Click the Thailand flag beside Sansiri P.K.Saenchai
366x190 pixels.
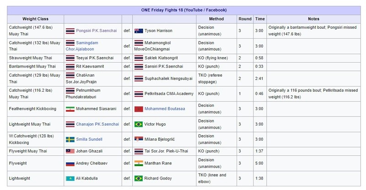click(139, 66)
